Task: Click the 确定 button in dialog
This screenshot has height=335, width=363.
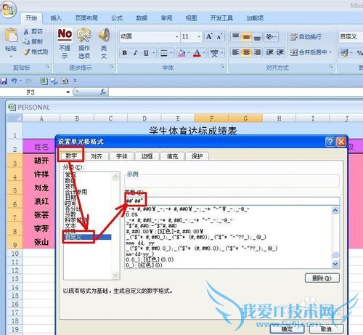Action: point(287,329)
